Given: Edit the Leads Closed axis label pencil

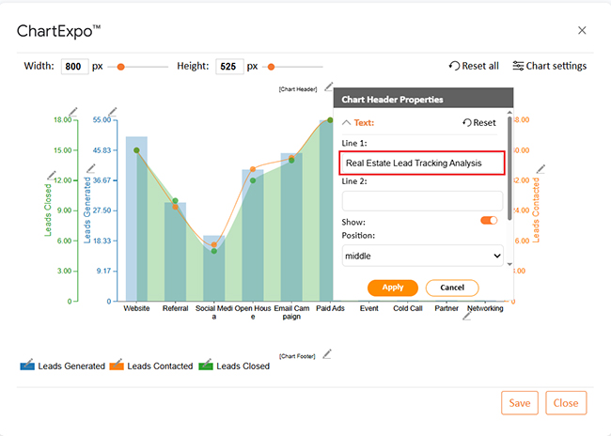Looking at the screenshot, I should [x=52, y=176].
